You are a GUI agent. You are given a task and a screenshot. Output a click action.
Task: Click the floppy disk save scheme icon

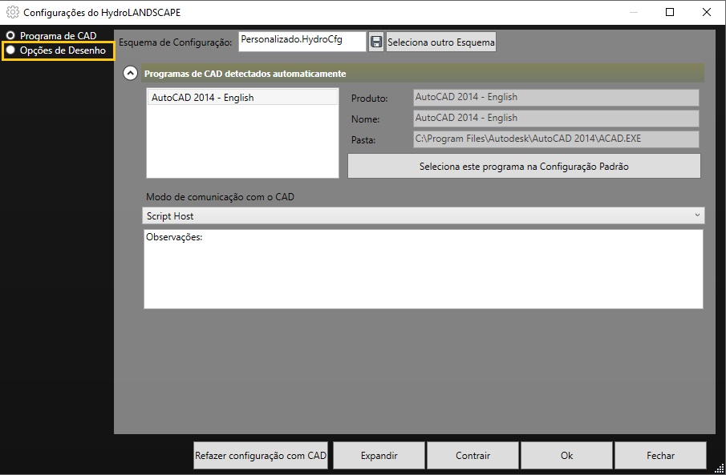tap(376, 42)
